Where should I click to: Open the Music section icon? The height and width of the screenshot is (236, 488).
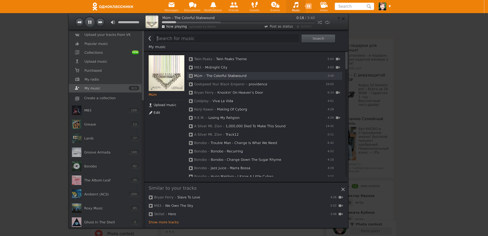coord(296,6)
